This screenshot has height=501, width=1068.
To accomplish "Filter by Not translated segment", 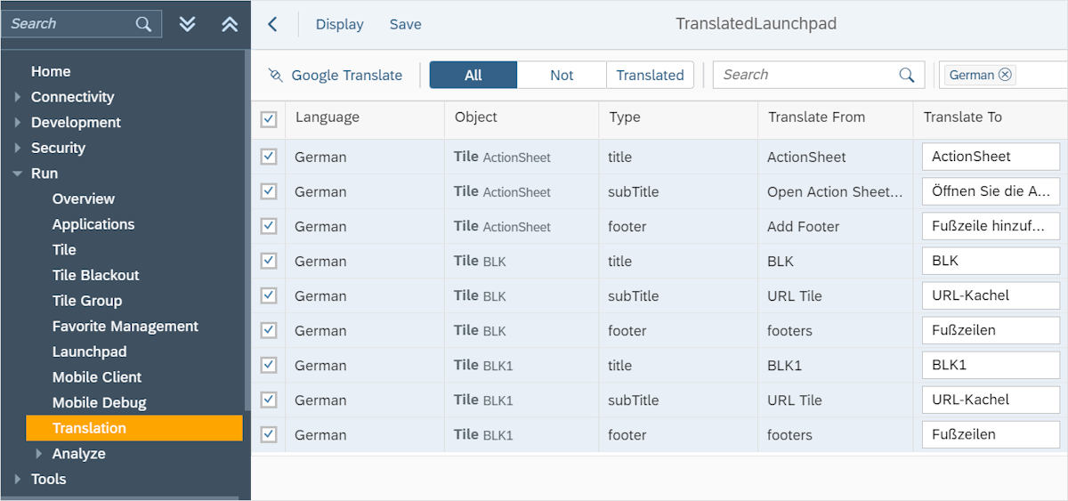I will [562, 75].
